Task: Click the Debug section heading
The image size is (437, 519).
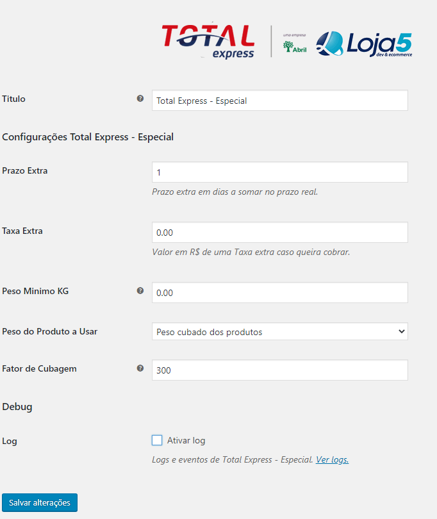Action: (17, 407)
